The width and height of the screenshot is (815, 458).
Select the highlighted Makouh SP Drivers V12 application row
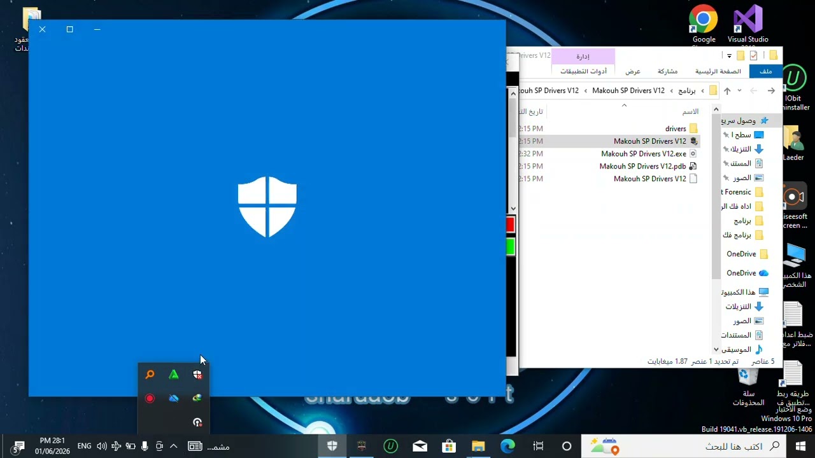coord(610,141)
